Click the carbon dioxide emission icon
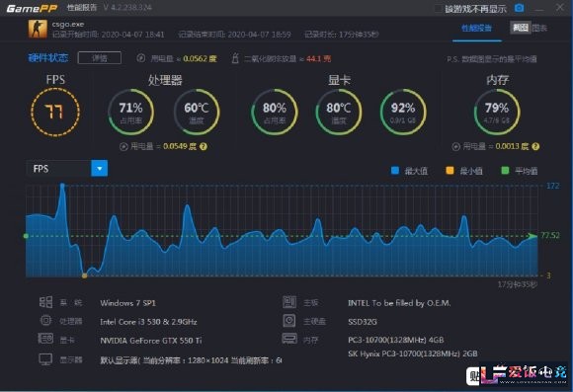 click(x=235, y=58)
